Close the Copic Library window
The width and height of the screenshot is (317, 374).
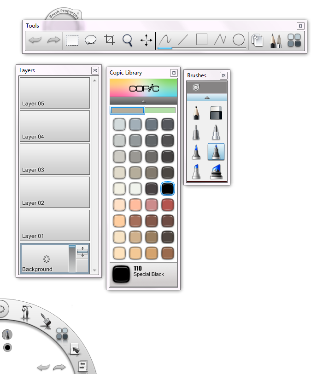tap(174, 73)
